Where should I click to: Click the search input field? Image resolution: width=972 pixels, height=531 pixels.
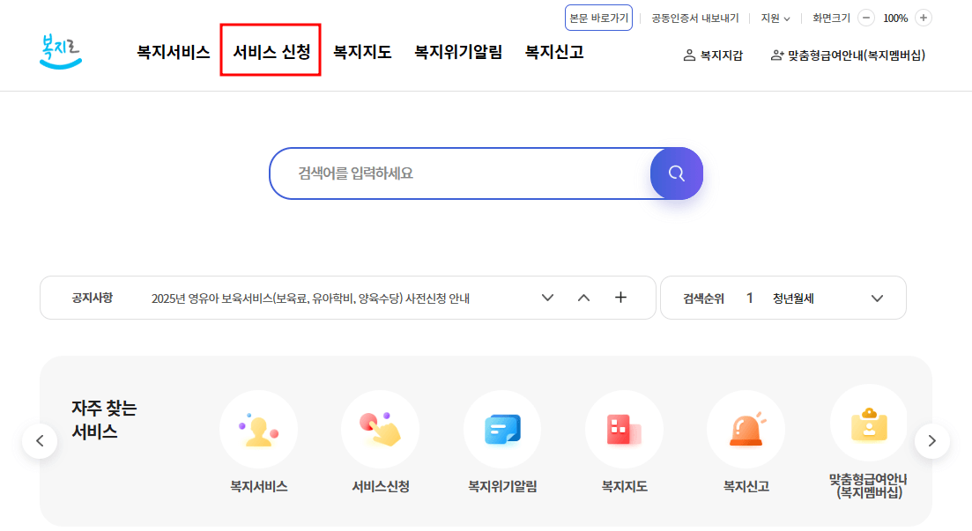click(458, 173)
